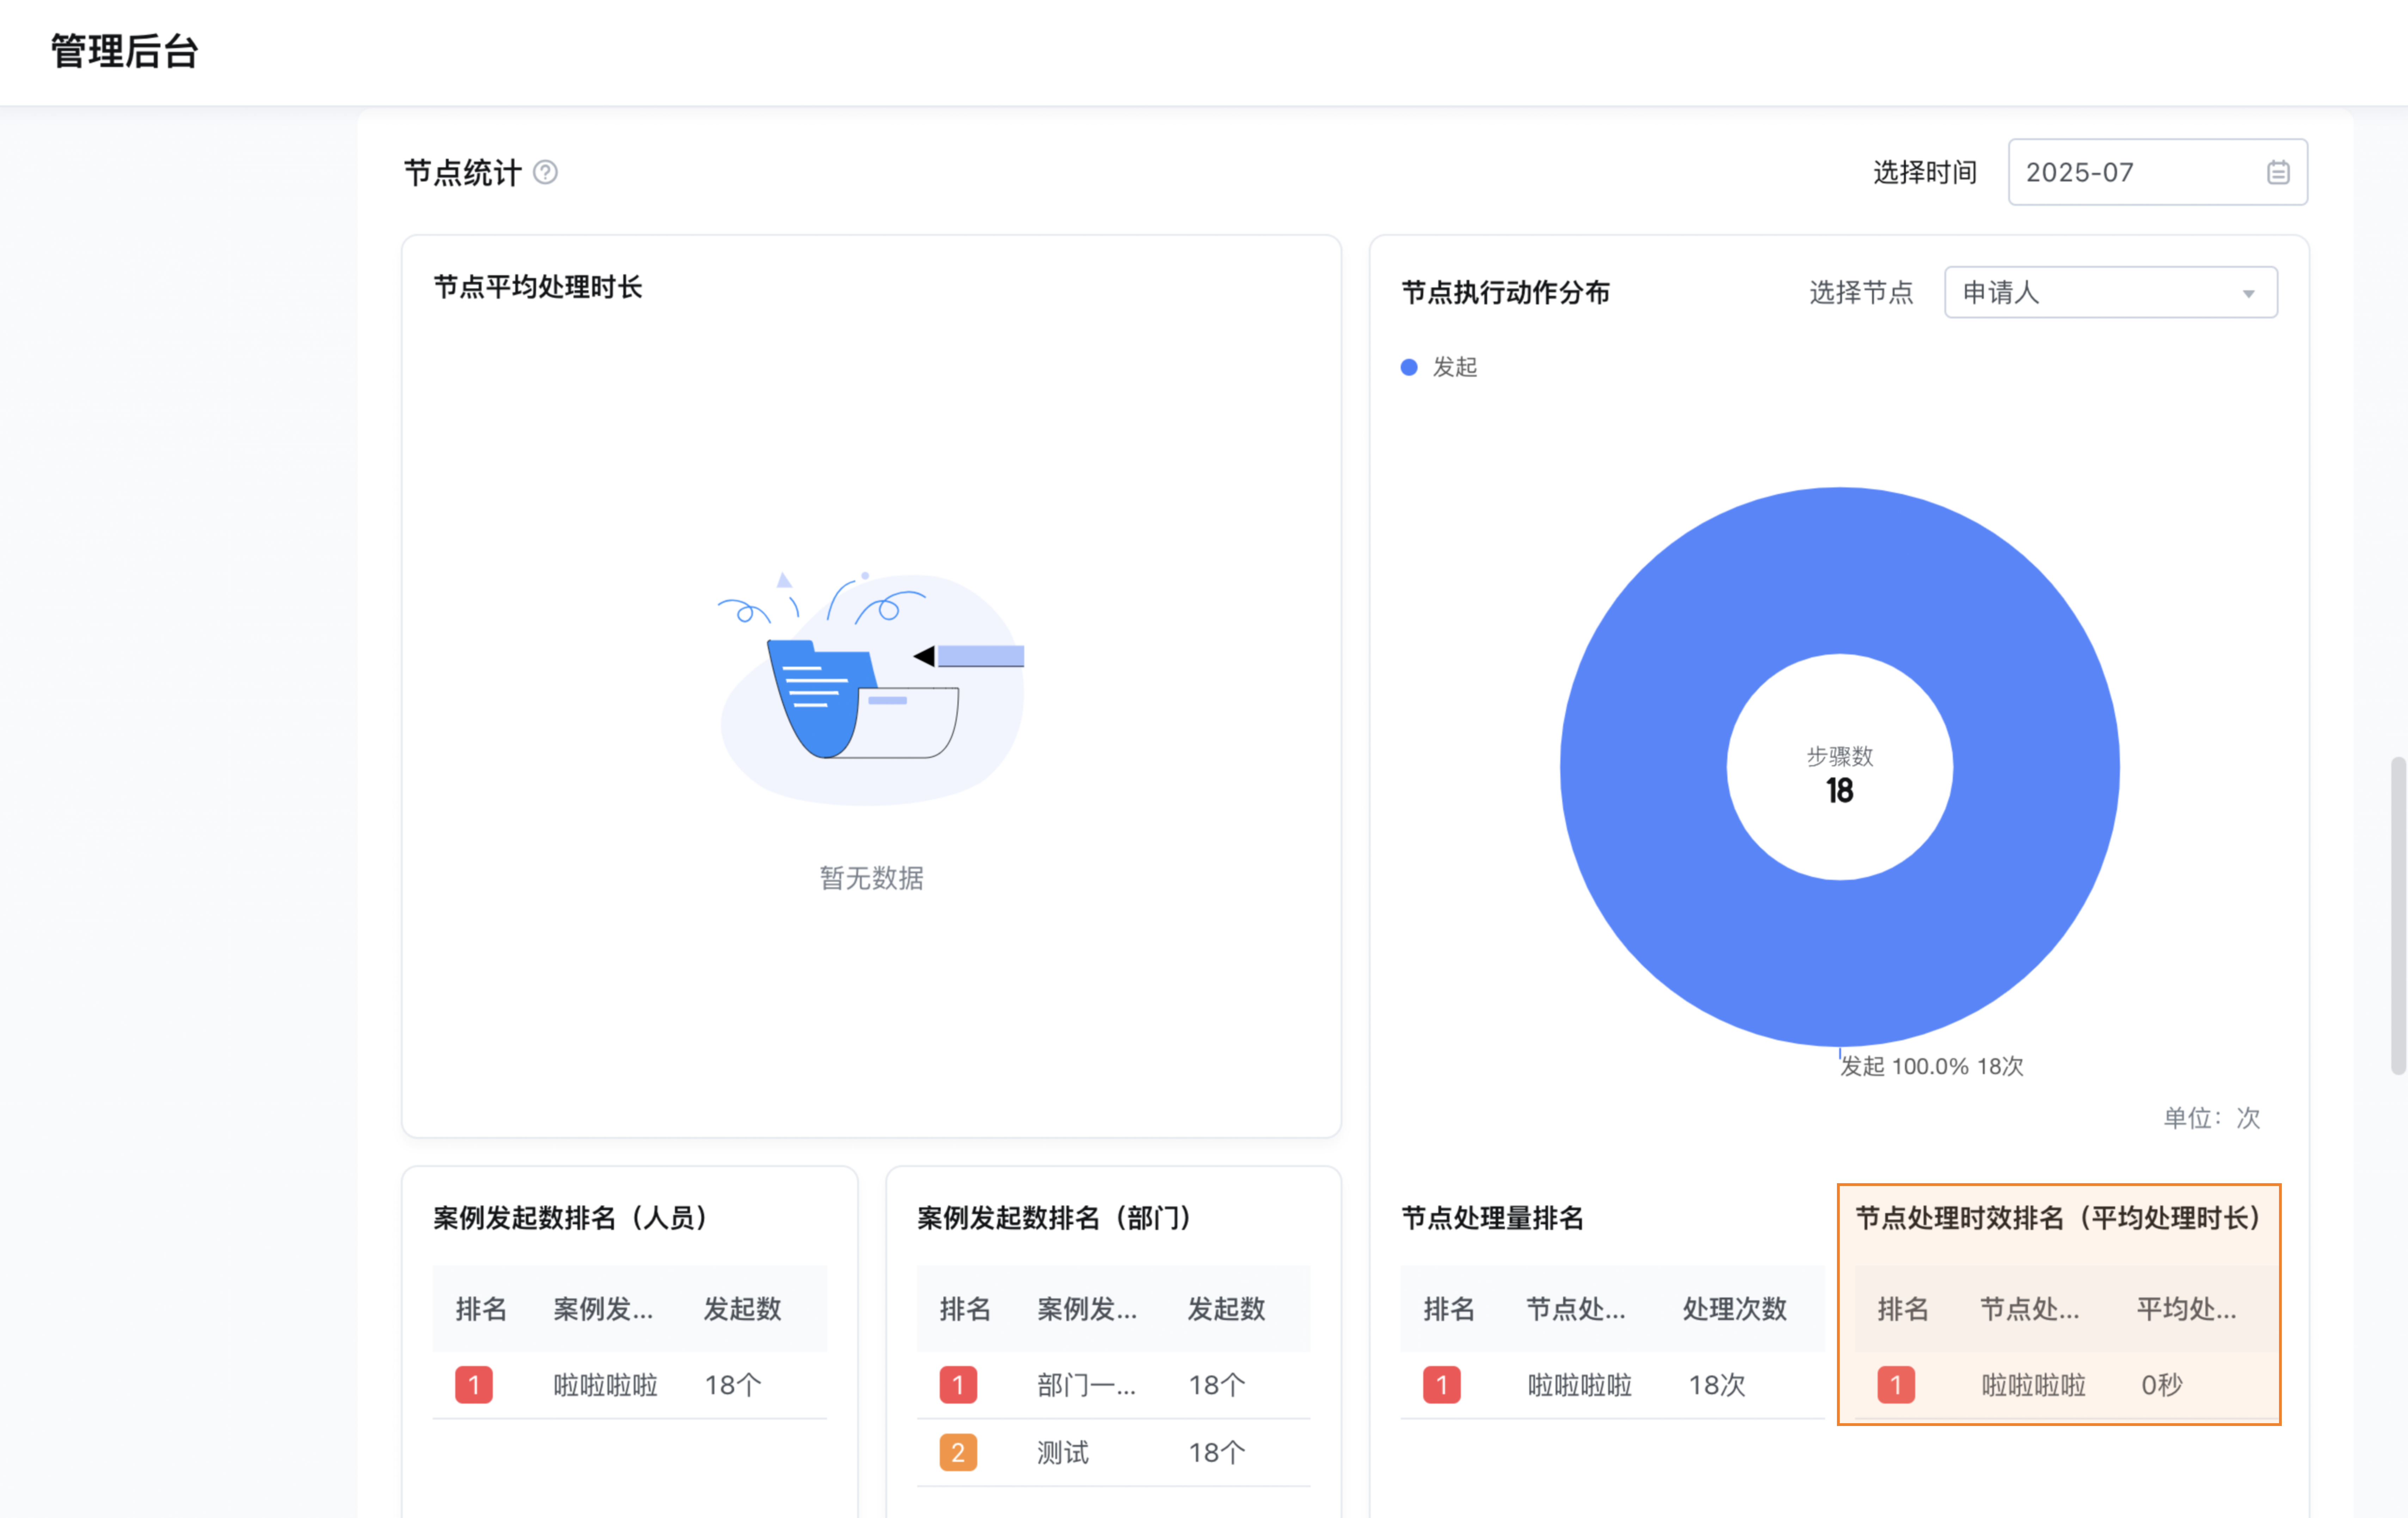Click rank 1 badge in 节点处理量排名 table
Image resolution: width=2408 pixels, height=1518 pixels.
(x=1442, y=1385)
